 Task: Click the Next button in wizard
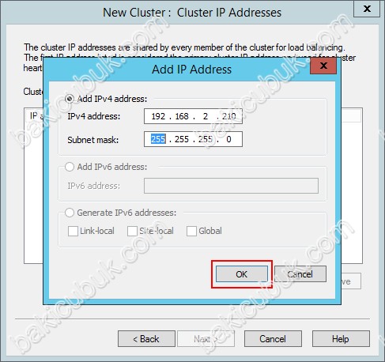(x=206, y=339)
